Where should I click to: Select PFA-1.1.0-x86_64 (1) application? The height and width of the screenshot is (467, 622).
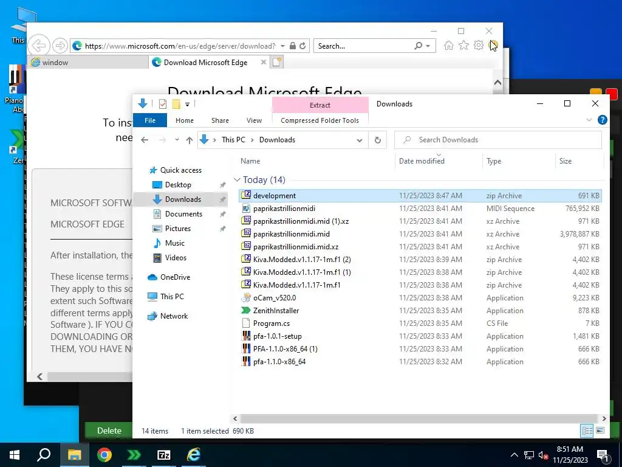point(420,348)
